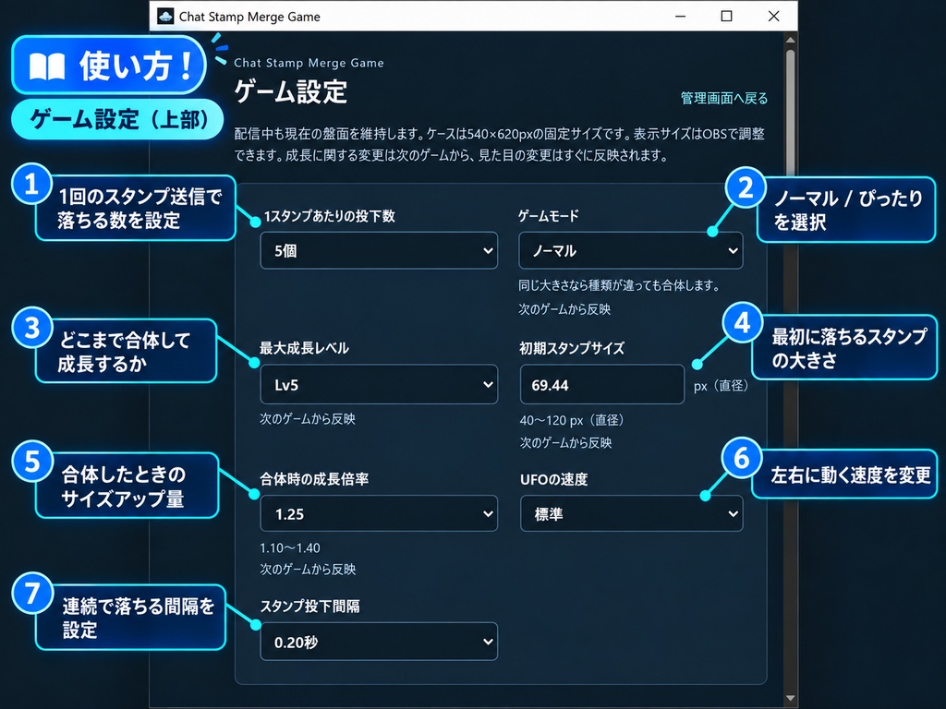Click the ゲーム設定 page heading

(291, 92)
